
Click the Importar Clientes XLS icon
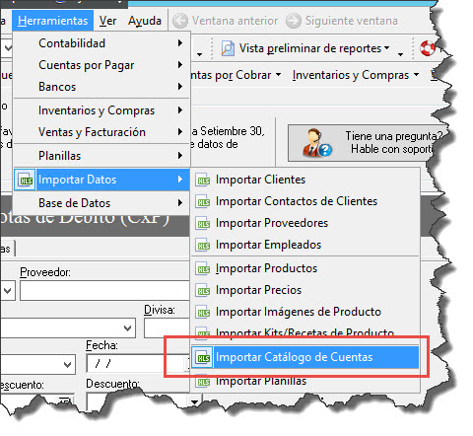point(203,180)
